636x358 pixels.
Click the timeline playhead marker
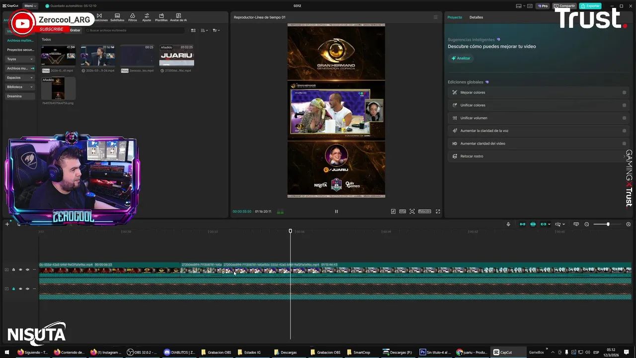coord(291,231)
